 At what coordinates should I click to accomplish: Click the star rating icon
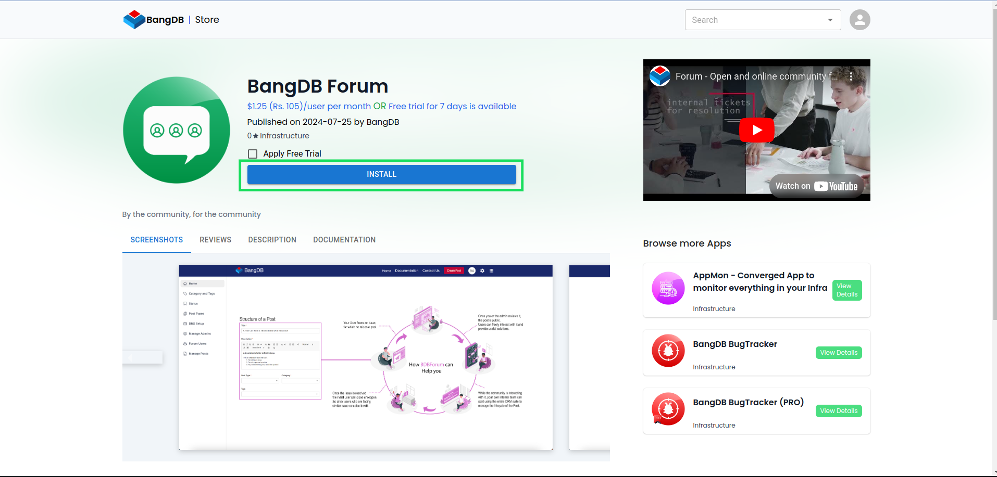(256, 136)
